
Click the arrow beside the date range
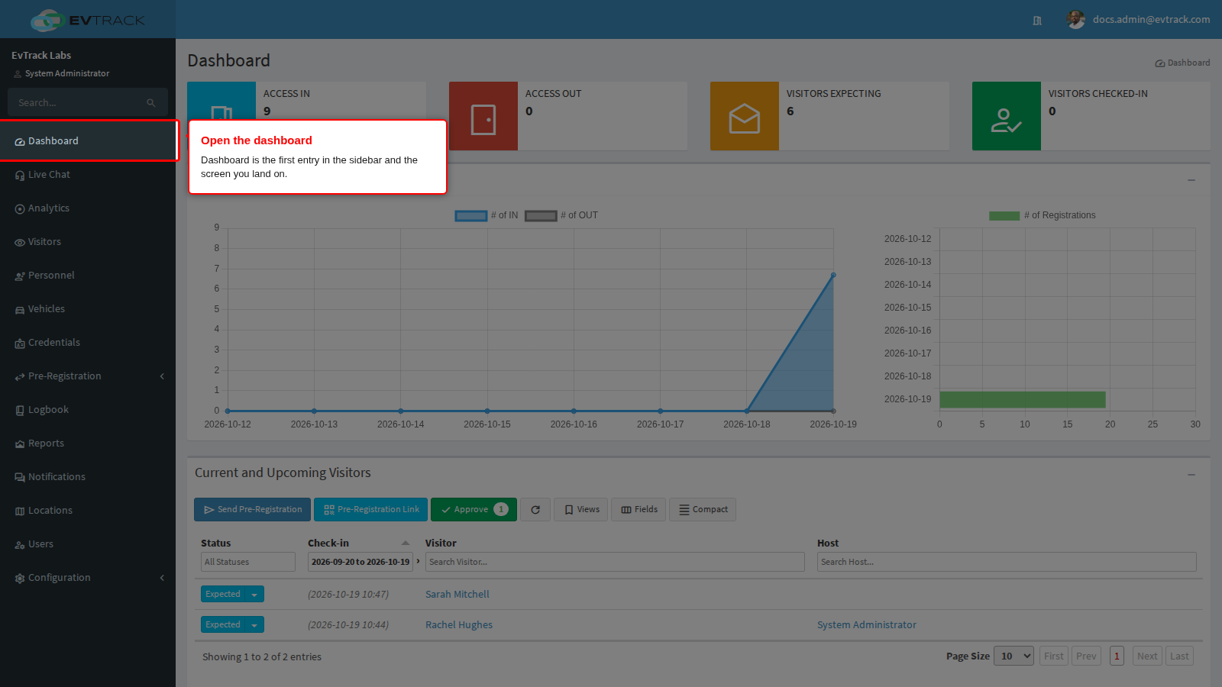[x=418, y=561]
